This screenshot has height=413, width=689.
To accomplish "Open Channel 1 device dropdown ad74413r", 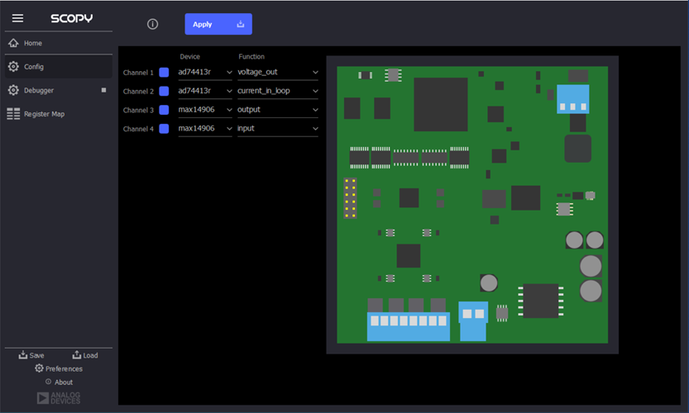I will click(205, 73).
